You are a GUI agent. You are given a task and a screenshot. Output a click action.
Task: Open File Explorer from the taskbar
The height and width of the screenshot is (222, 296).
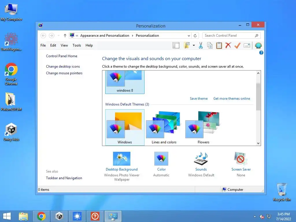tap(23, 216)
